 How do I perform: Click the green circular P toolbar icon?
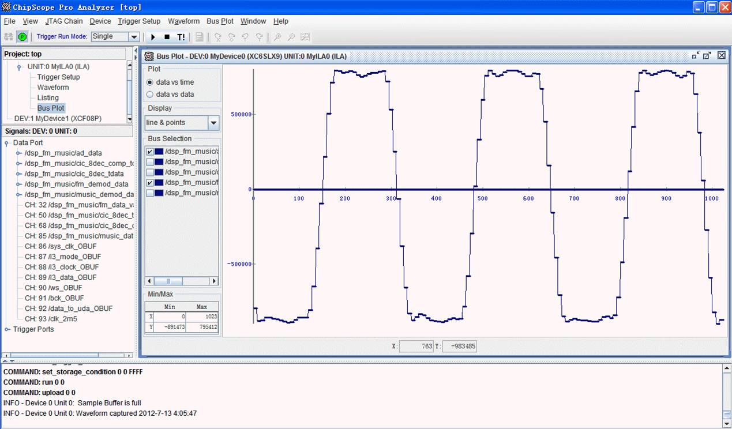22,37
